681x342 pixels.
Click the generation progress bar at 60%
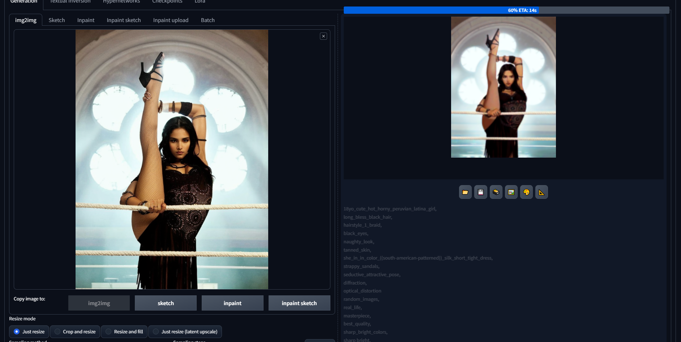[506, 10]
